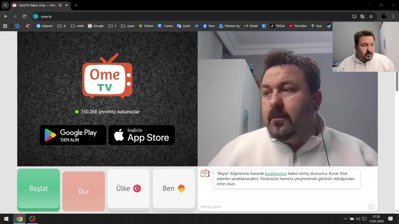Open the Google bookmark
This screenshot has height=224, width=399.
point(96,26)
